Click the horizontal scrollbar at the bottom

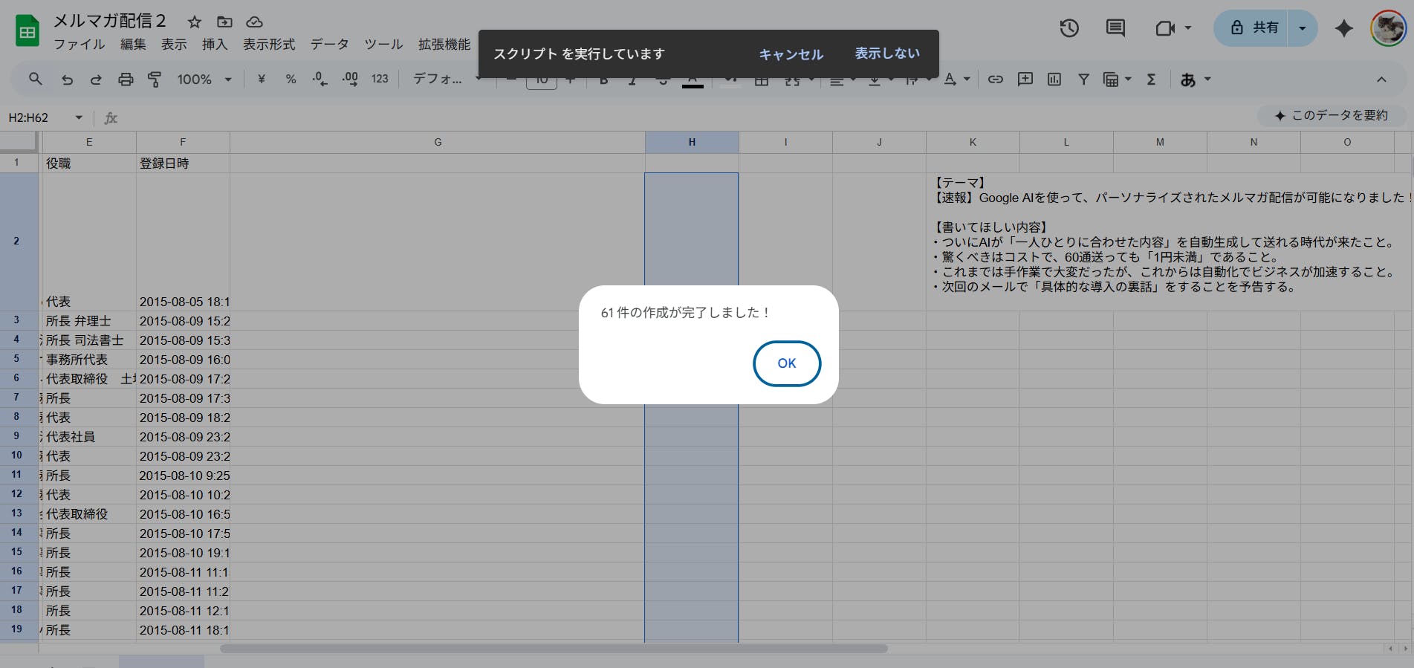554,649
